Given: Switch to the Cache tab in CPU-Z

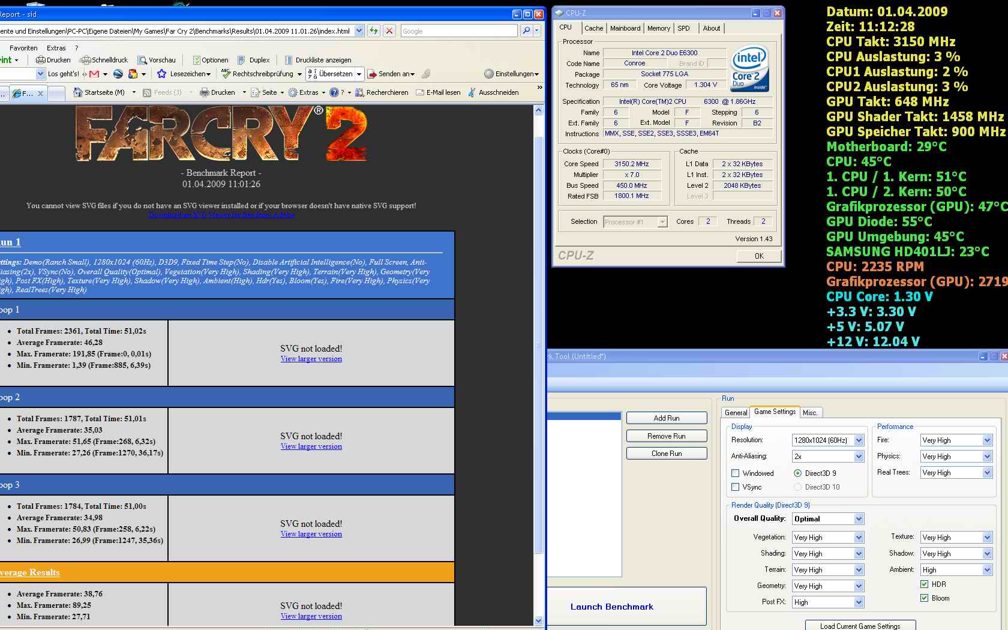Looking at the screenshot, I should click(x=594, y=28).
